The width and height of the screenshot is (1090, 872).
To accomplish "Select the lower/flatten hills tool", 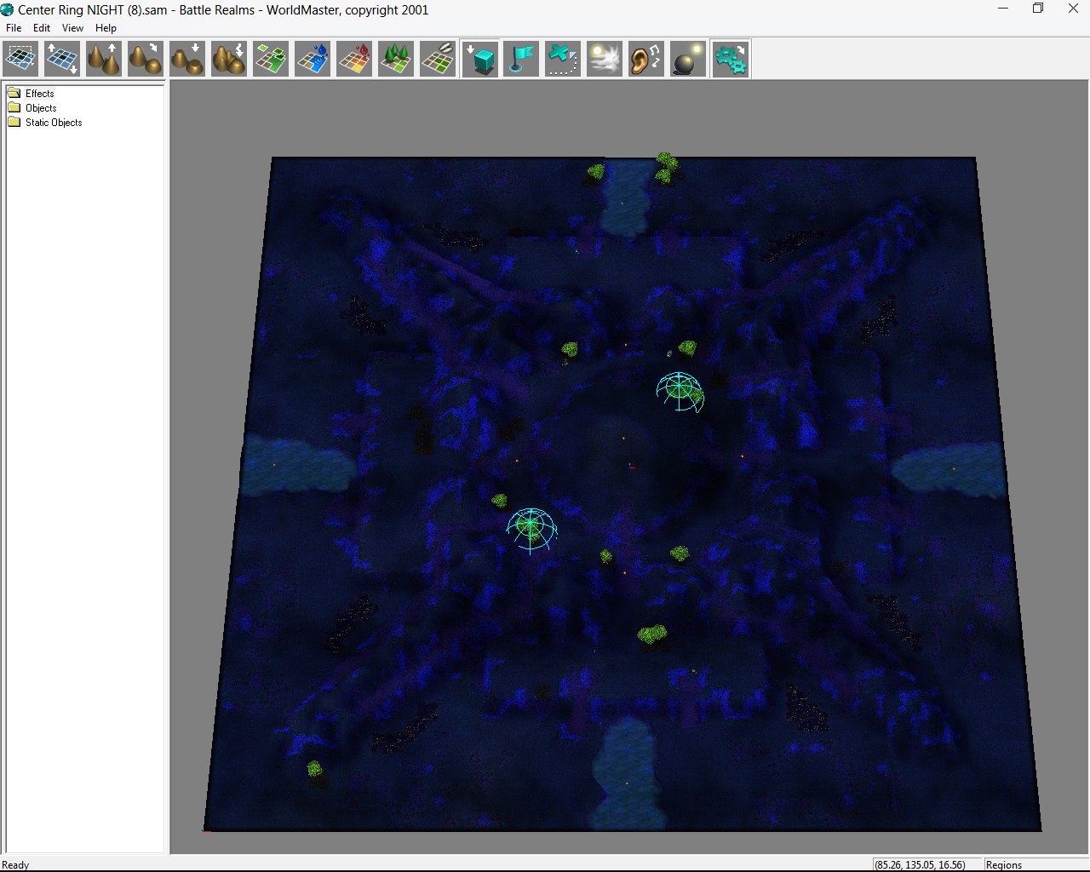I will click(x=187, y=60).
